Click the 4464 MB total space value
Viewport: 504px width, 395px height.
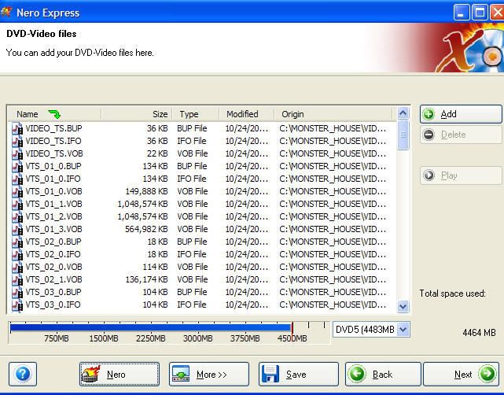tap(479, 333)
